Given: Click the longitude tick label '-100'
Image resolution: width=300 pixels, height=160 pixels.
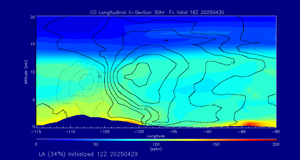Looking at the screenshot, I should coord(139,132).
